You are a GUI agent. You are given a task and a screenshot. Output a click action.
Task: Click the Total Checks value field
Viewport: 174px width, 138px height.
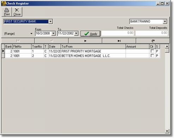coord(118,33)
